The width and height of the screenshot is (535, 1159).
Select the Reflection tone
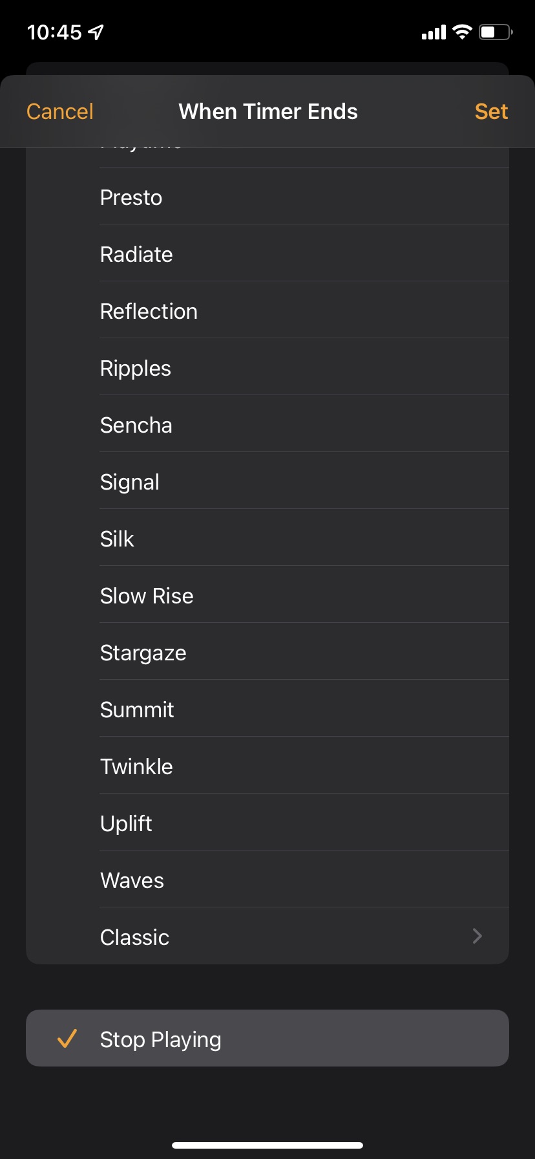click(x=149, y=311)
